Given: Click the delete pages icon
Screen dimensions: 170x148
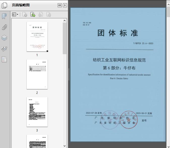Looking at the screenshot, I should [x=25, y=15].
